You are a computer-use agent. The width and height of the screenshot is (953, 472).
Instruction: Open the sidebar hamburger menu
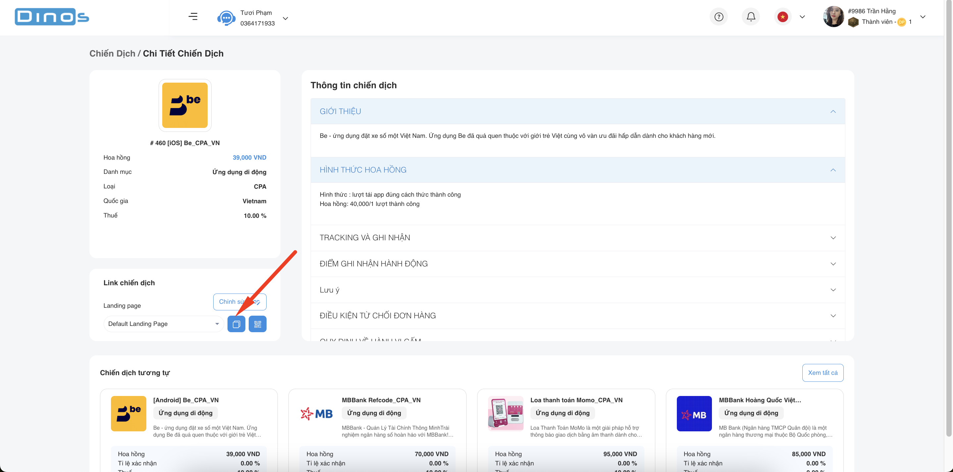[193, 16]
